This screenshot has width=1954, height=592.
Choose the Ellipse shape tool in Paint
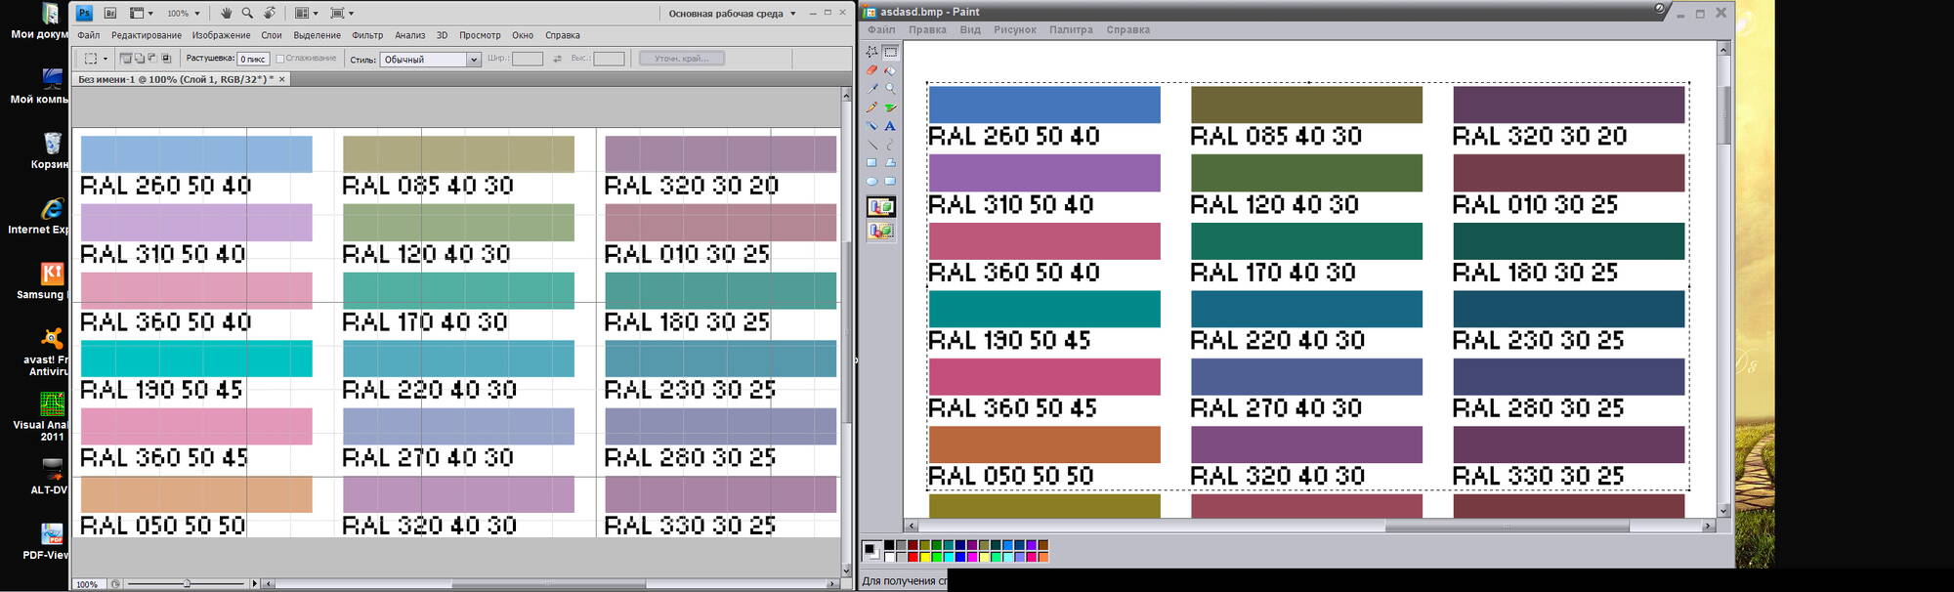(x=871, y=182)
